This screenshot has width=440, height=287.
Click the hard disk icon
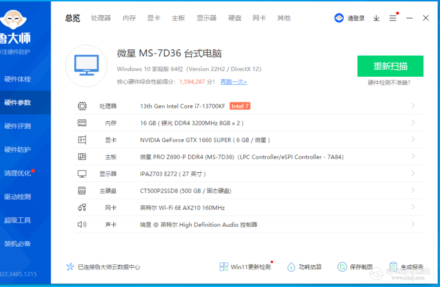[82, 190]
